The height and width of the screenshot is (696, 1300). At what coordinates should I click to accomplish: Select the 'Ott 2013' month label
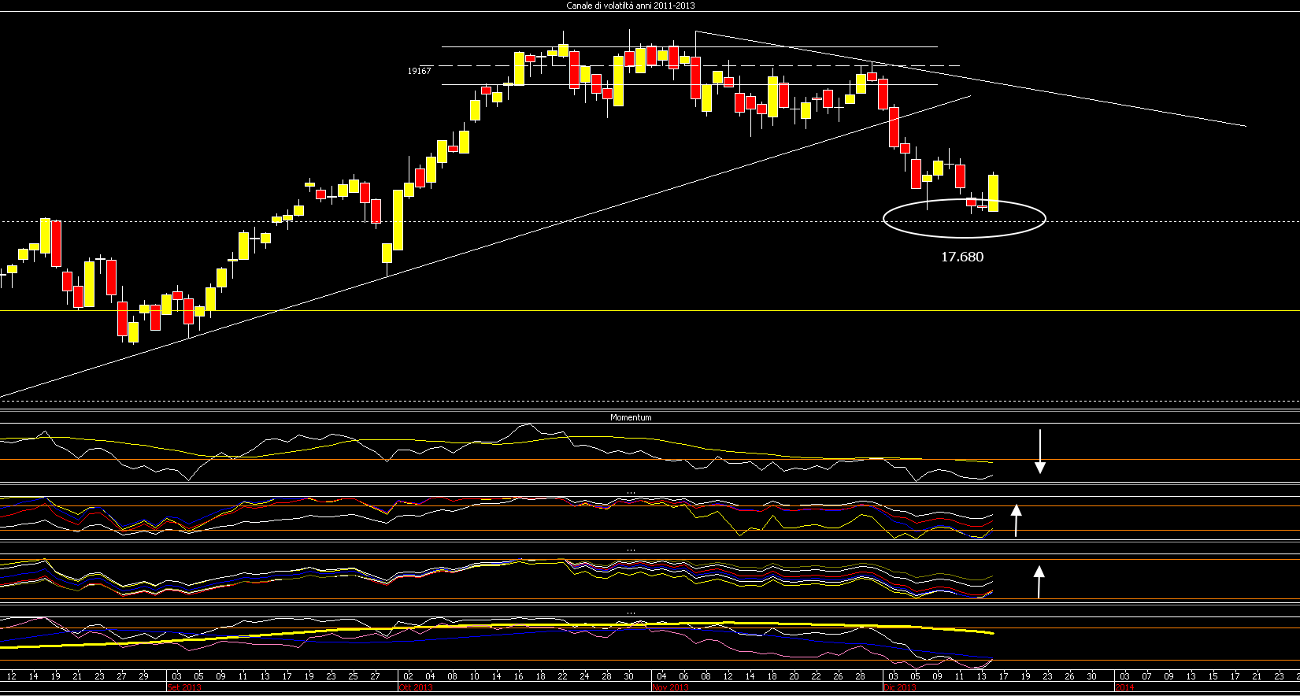pyautogui.click(x=416, y=688)
